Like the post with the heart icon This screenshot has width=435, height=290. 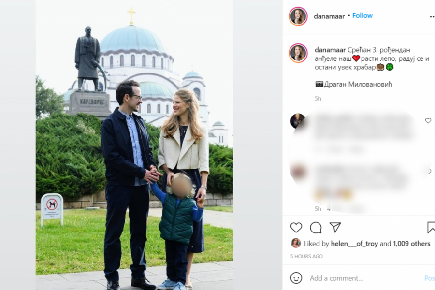click(x=296, y=228)
